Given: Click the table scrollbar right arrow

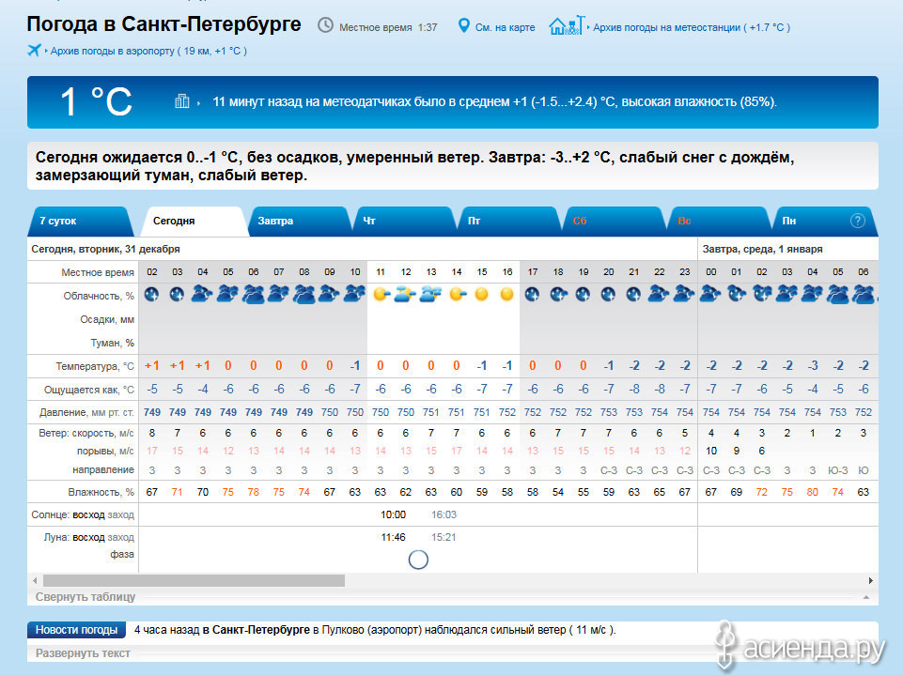Looking at the screenshot, I should 871,580.
